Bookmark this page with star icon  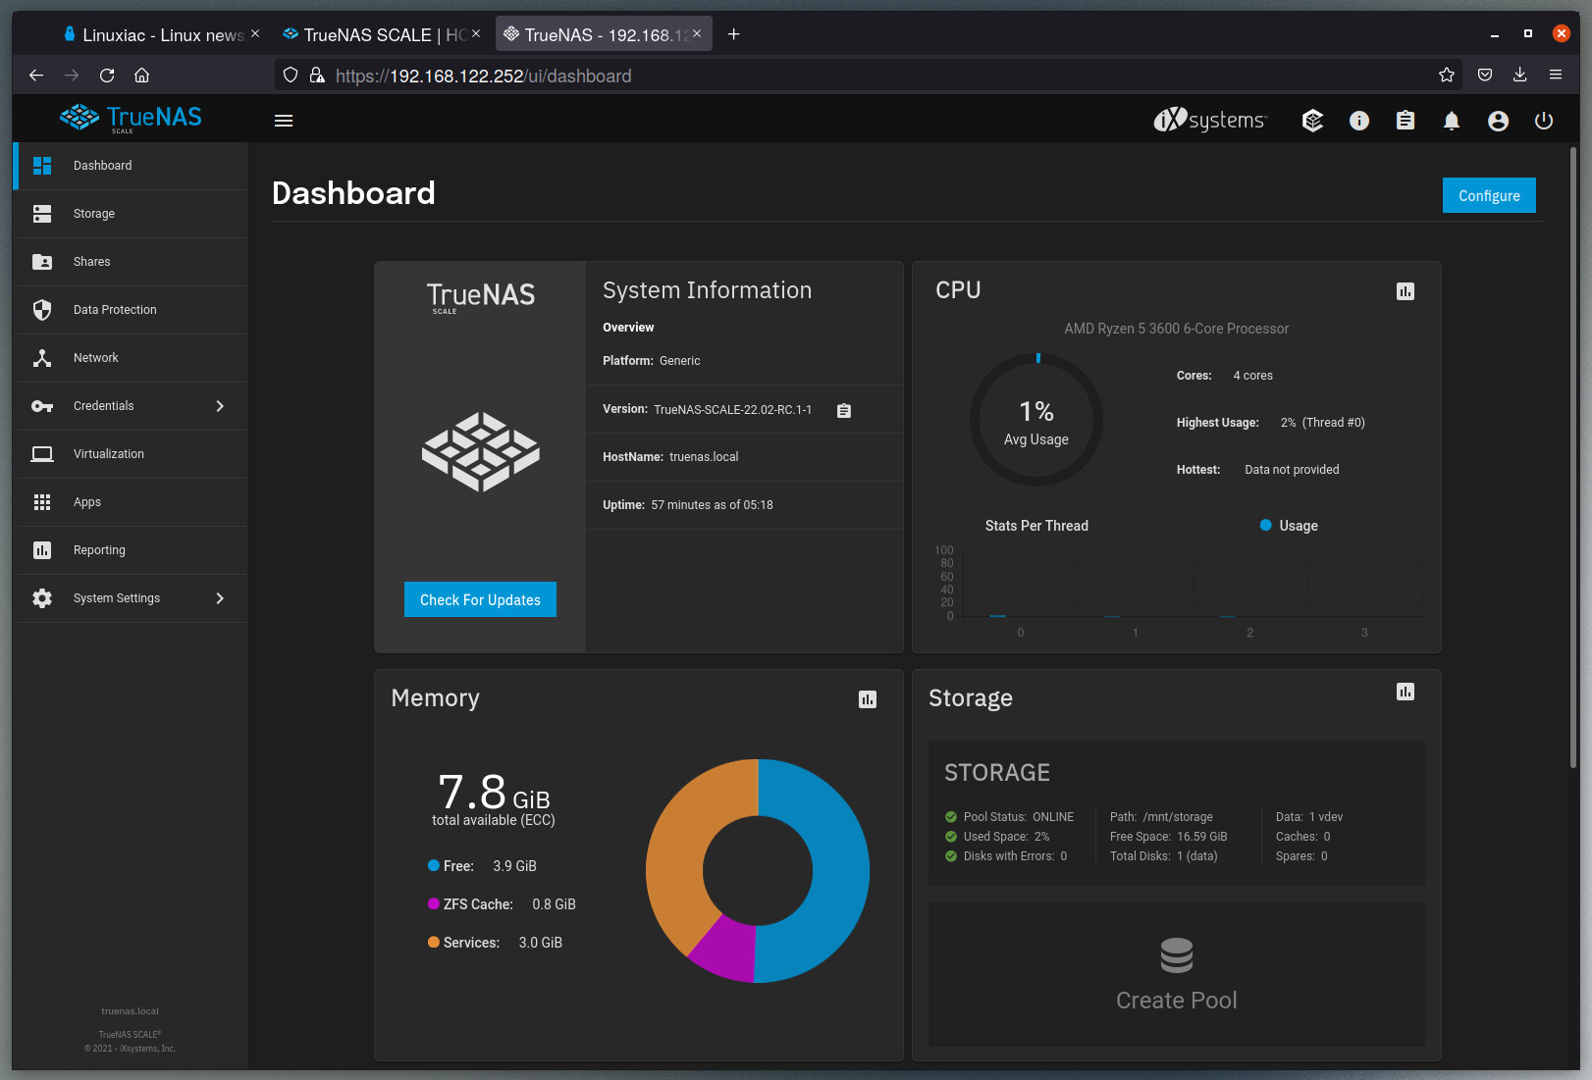pos(1446,76)
